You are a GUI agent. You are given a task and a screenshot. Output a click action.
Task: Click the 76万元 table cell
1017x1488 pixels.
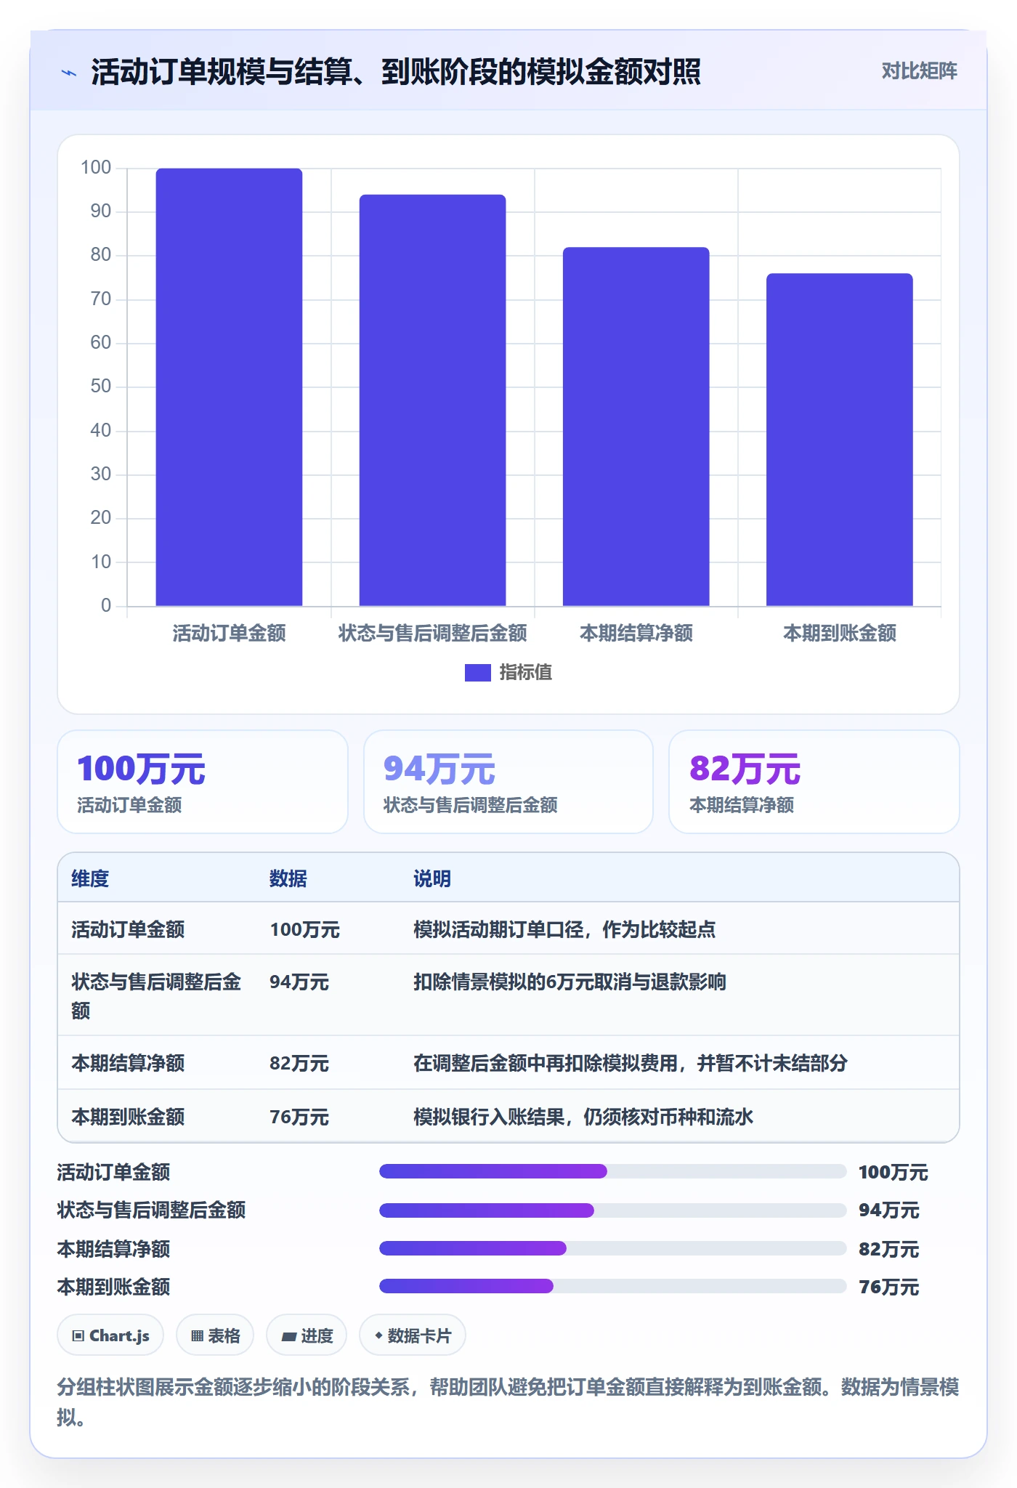[x=299, y=1117]
